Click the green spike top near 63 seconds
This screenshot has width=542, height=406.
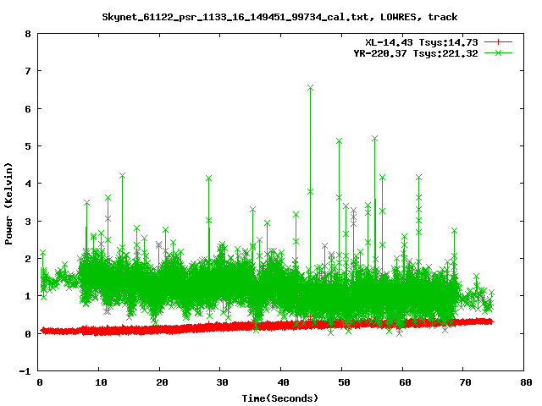click(x=418, y=177)
